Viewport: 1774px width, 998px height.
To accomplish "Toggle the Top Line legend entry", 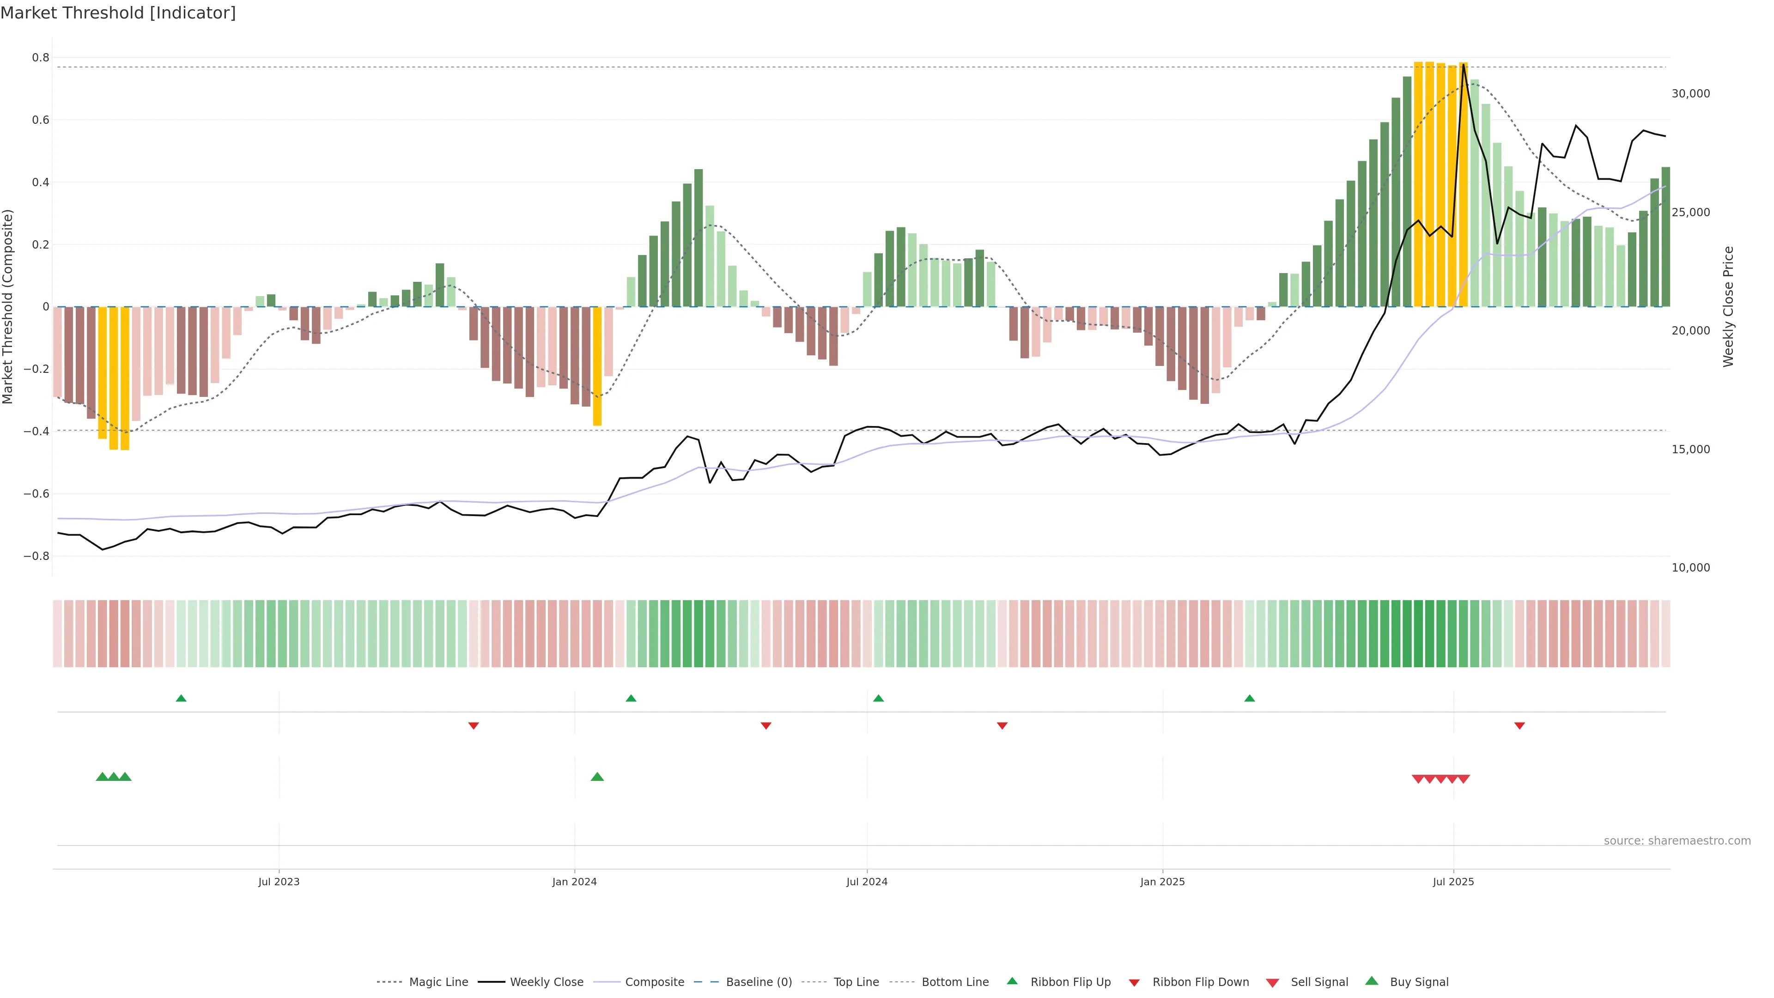I will pos(856,982).
